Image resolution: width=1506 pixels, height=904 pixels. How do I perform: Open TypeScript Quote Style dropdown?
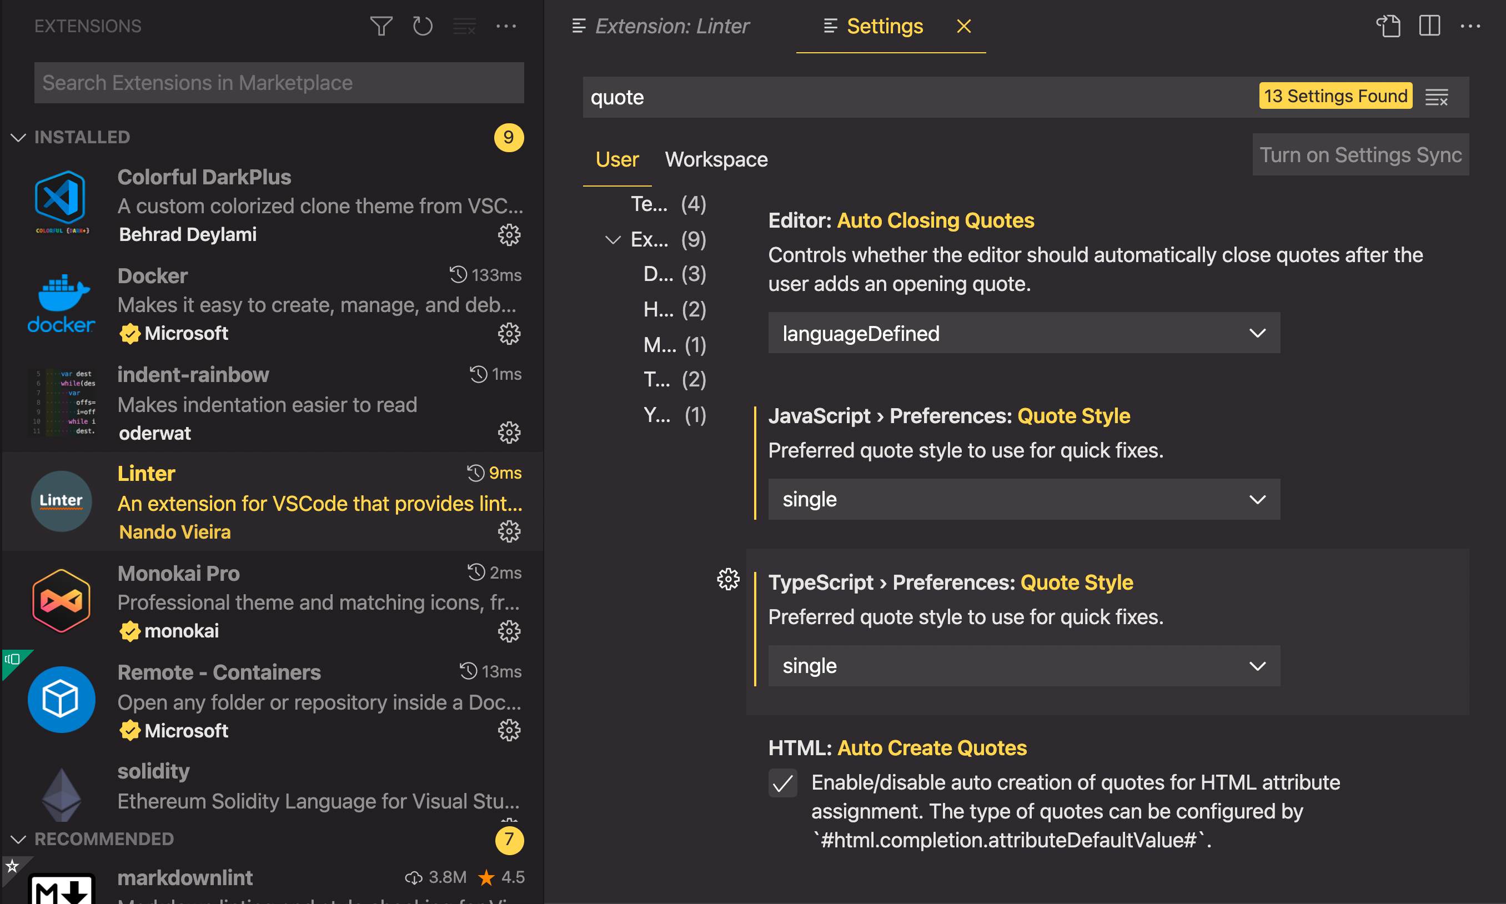[x=1024, y=666]
